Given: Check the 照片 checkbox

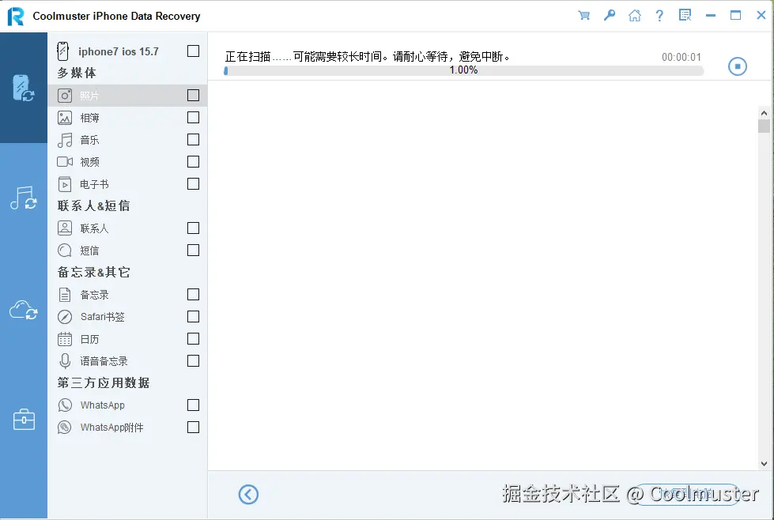Looking at the screenshot, I should [x=193, y=95].
